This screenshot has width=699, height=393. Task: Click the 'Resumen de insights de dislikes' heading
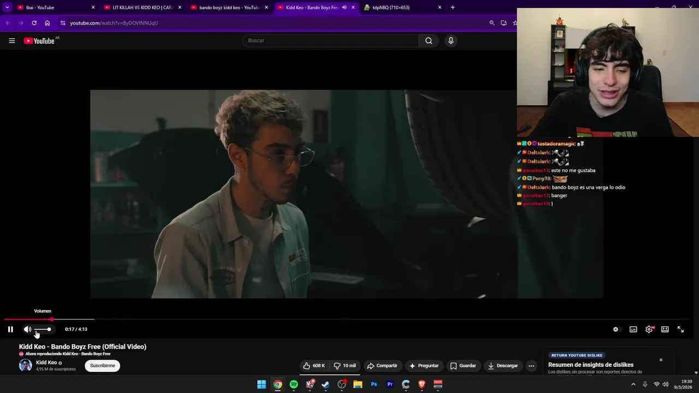591,365
